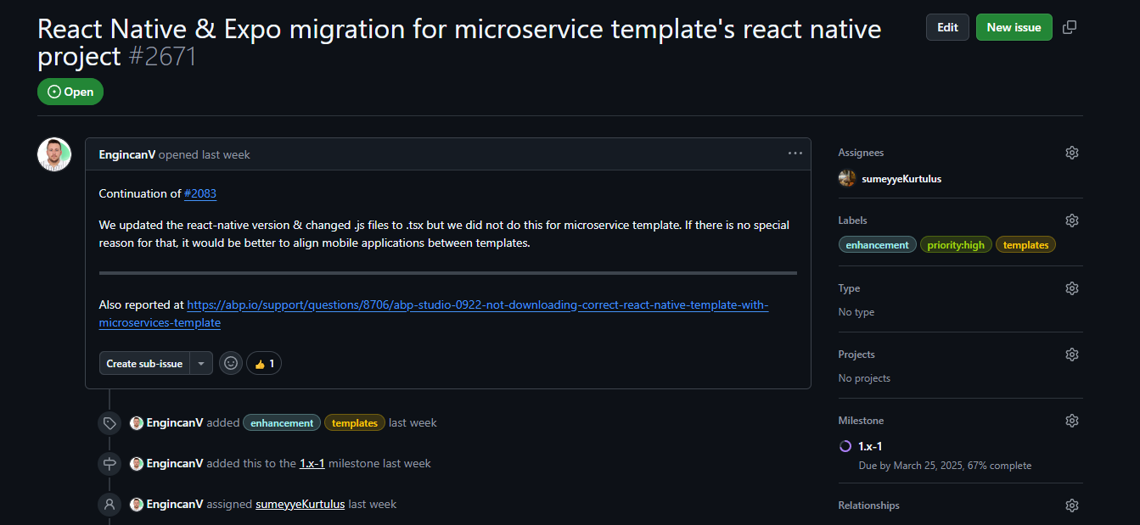The width and height of the screenshot is (1140, 525).
Task: Add a reaction with smiley icon
Action: (230, 363)
